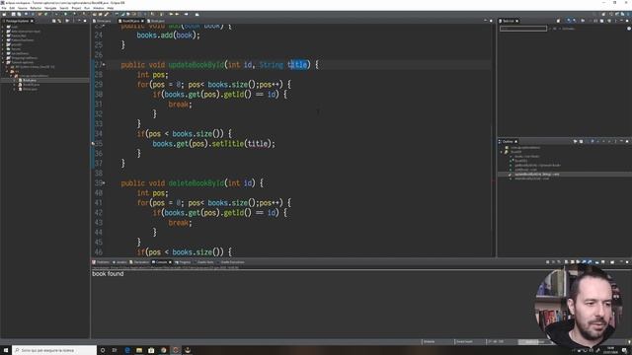Open the Refactor menu
This screenshot has width=632, height=355.
pyautogui.click(x=36, y=8)
